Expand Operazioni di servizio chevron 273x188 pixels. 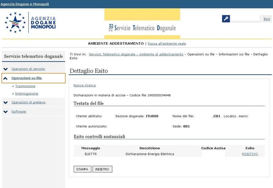(6, 69)
